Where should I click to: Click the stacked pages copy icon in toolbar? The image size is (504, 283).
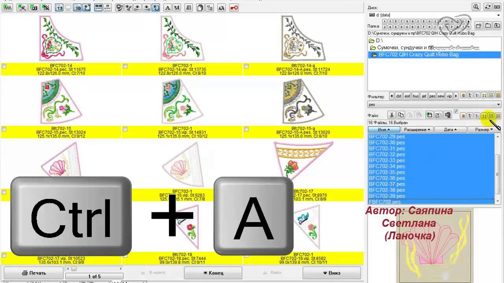(x=200, y=8)
